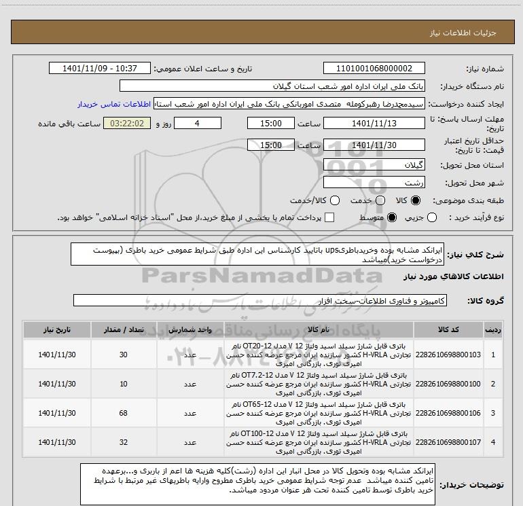Click the OT20-12 battery product name

[x=319, y=355]
